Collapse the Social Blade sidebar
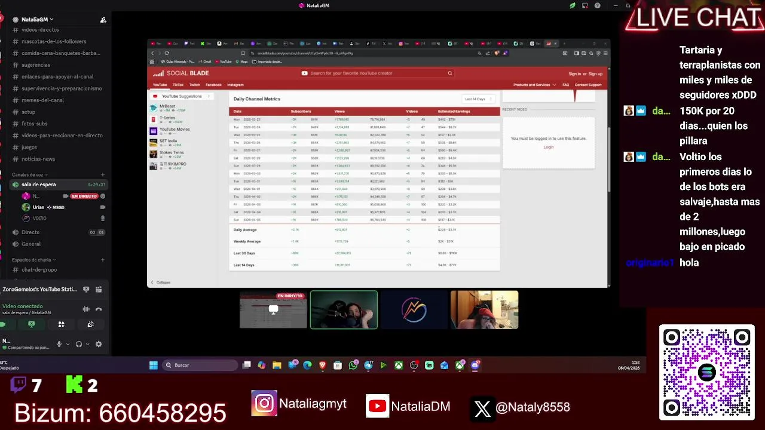765x430 pixels. coord(160,282)
